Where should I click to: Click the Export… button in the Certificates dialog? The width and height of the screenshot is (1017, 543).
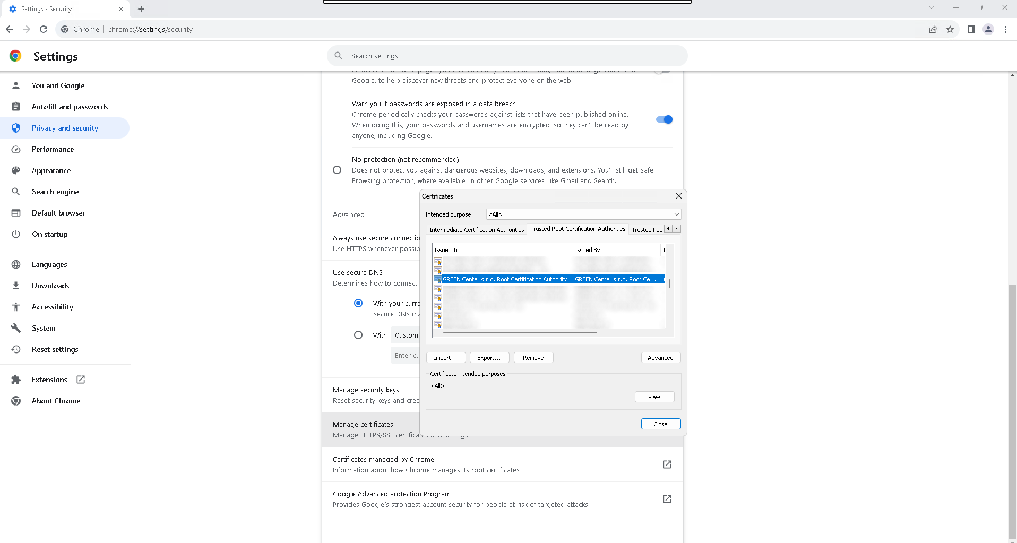(489, 358)
